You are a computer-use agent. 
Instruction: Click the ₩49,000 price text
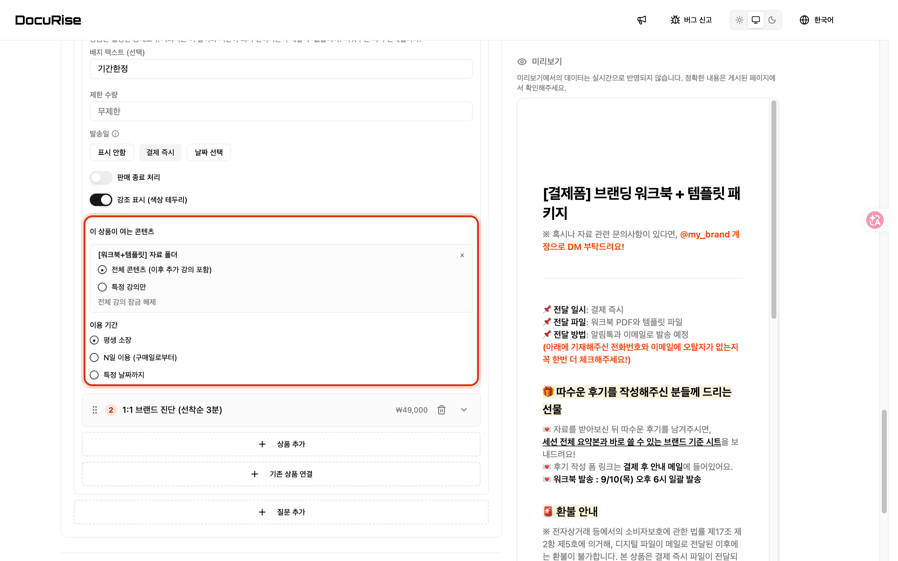[412, 410]
